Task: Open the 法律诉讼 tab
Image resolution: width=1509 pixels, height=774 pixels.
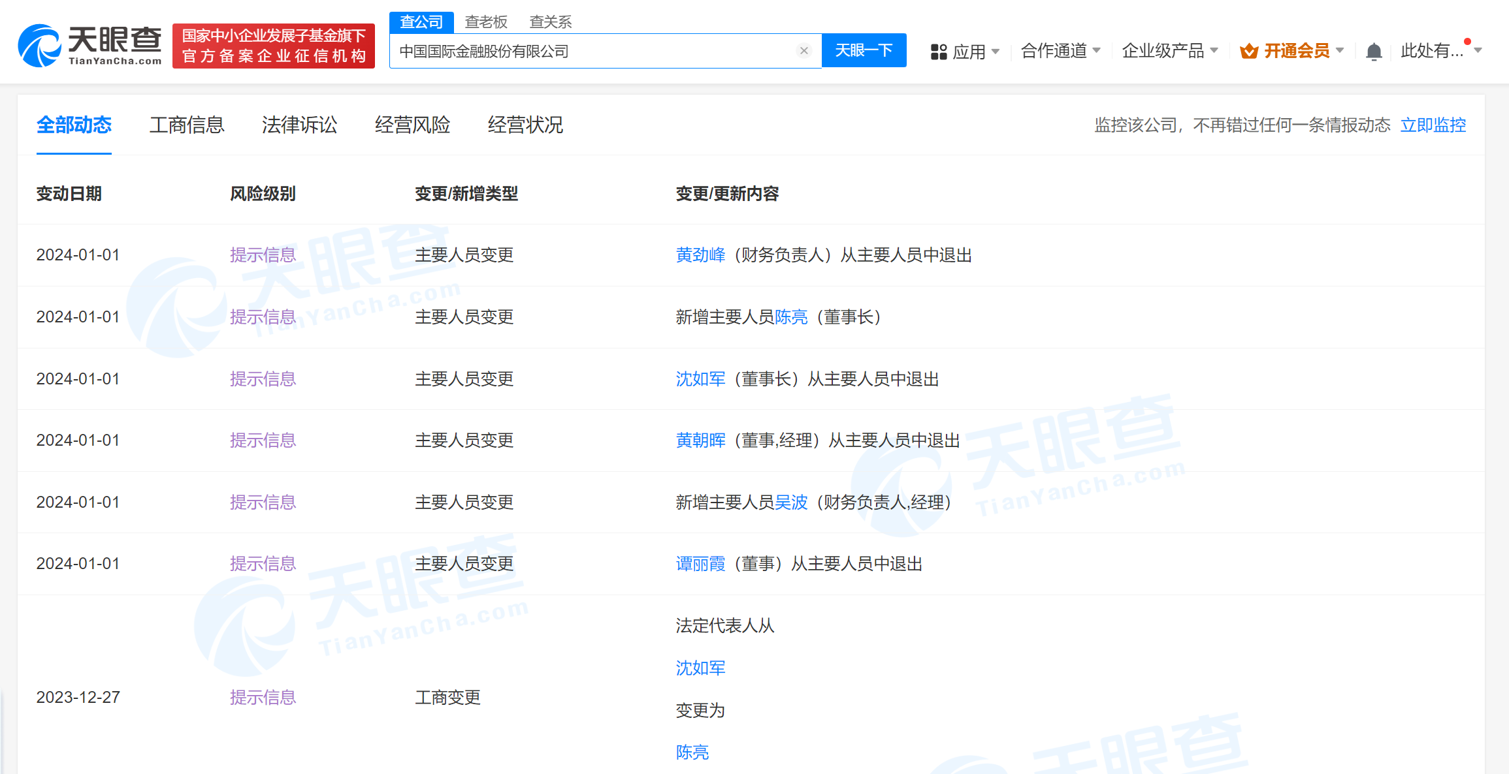Action: click(x=299, y=125)
